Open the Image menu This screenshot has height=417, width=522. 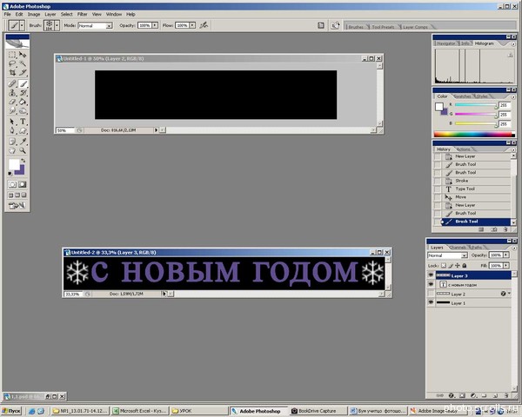pos(34,14)
